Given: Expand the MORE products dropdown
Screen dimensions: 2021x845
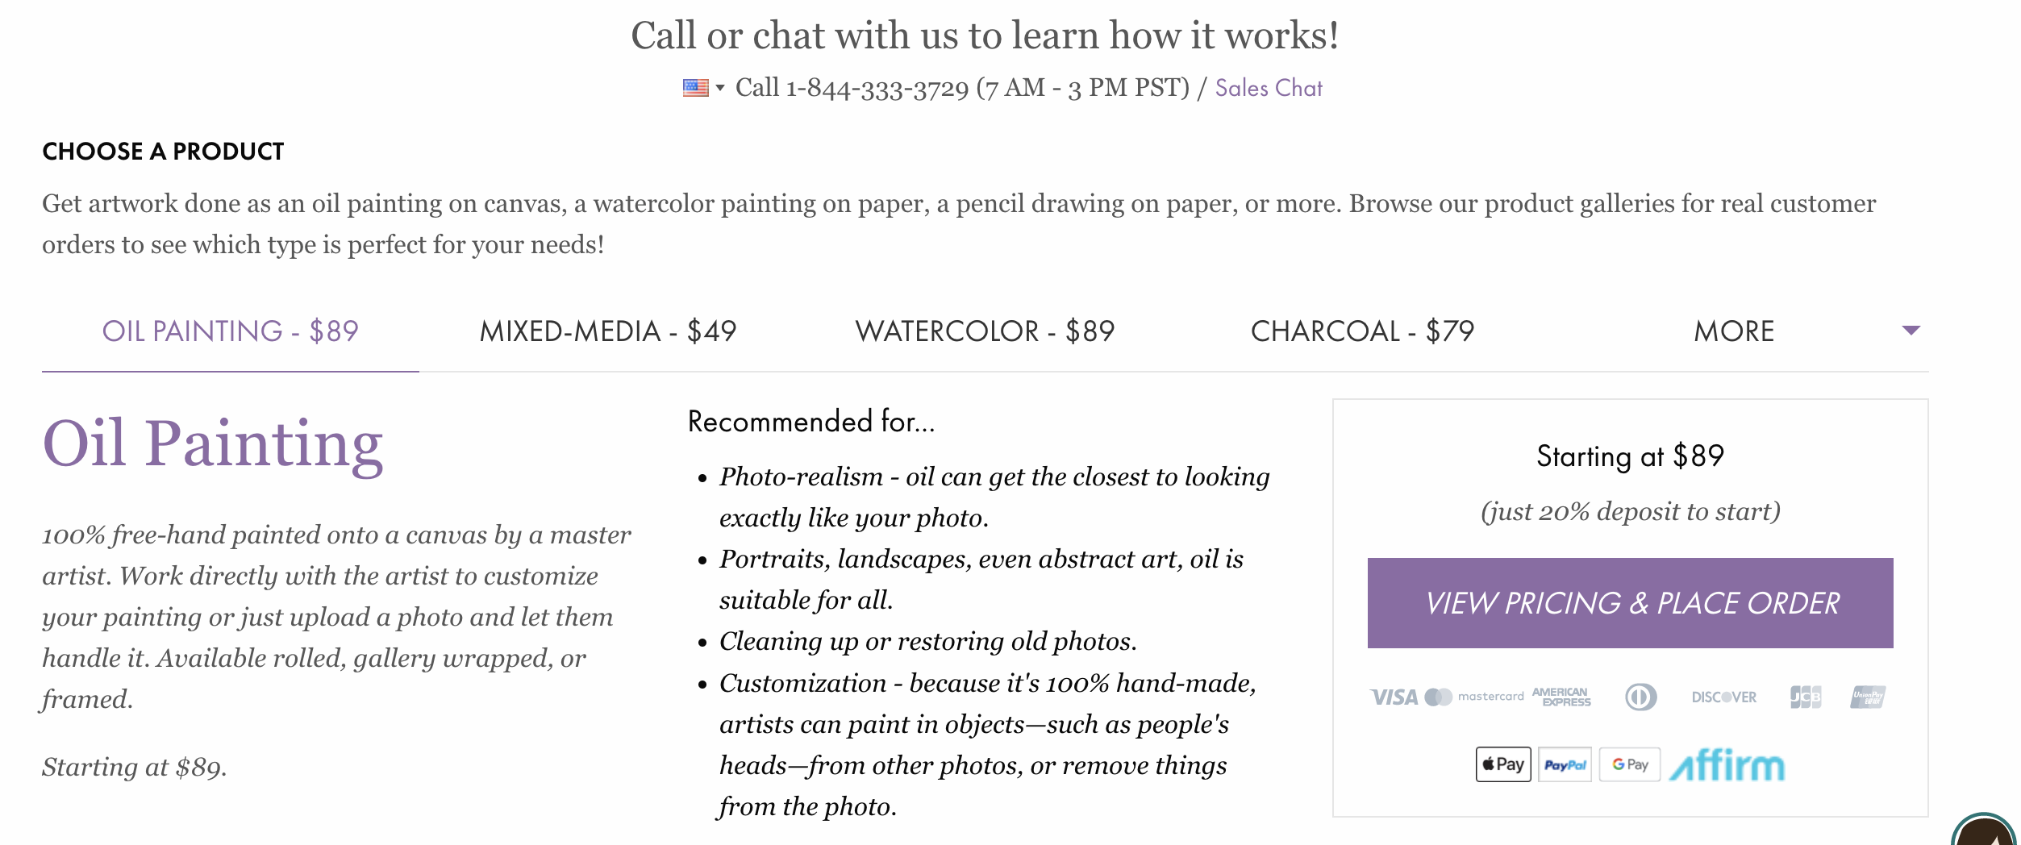Looking at the screenshot, I should [x=1734, y=331].
